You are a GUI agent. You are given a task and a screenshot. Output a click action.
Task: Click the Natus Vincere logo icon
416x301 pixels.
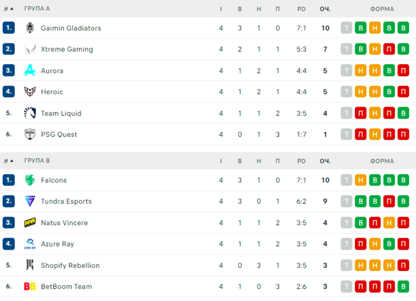30,223
